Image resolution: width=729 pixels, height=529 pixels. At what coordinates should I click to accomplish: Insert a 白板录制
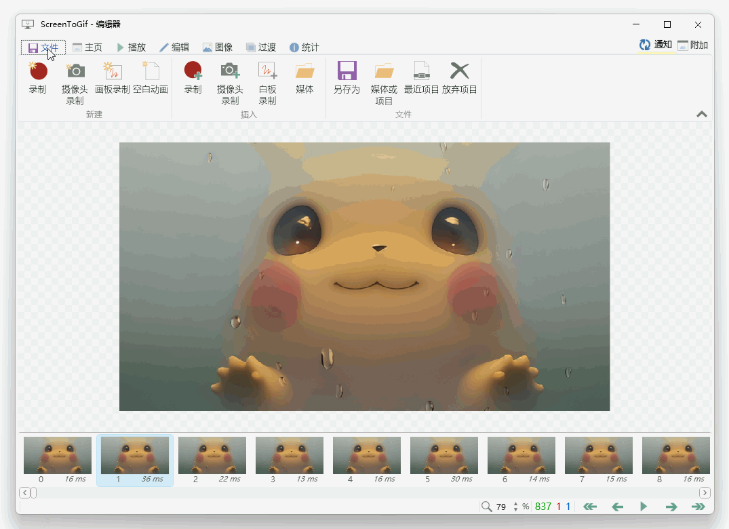click(267, 83)
